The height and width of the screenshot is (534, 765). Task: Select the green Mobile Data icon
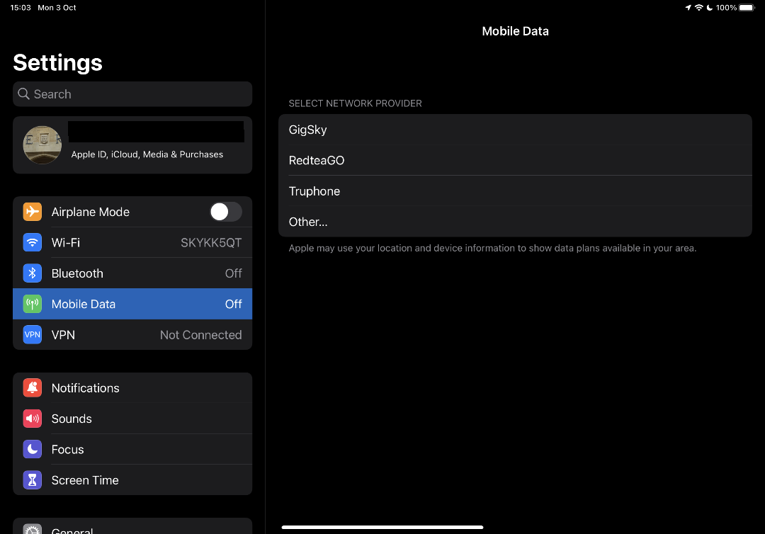click(x=32, y=303)
